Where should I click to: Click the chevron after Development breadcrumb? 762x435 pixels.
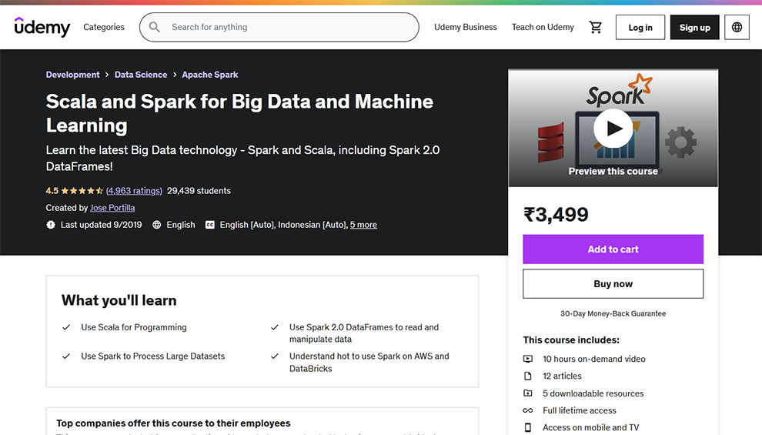pyautogui.click(x=107, y=75)
